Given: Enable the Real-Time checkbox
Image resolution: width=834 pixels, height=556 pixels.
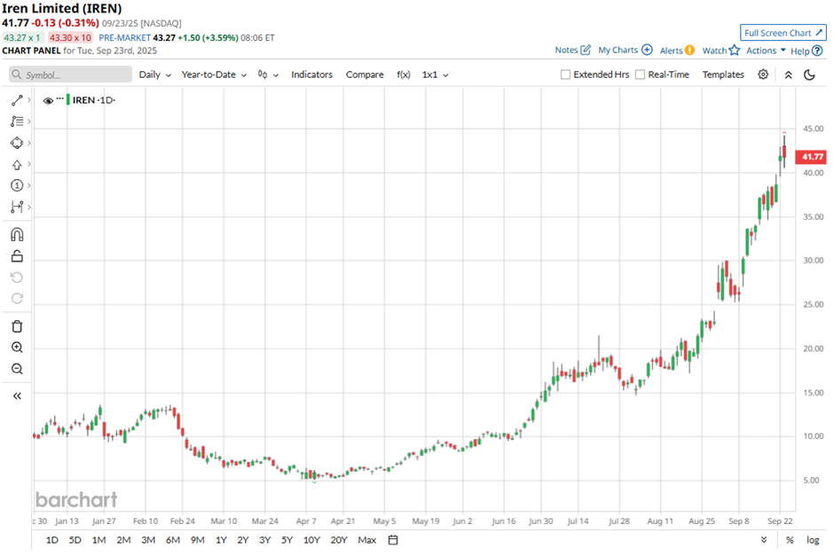Looking at the screenshot, I should (x=641, y=75).
